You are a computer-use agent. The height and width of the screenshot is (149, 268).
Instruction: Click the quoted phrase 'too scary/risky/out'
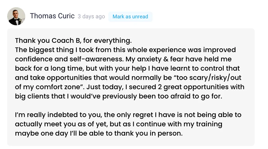coord(207,78)
